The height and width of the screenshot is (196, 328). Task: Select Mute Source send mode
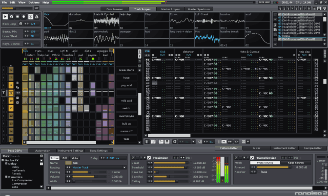point(265,163)
